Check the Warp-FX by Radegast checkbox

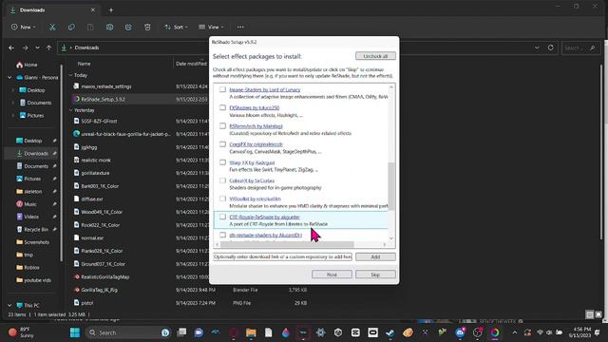(x=222, y=162)
